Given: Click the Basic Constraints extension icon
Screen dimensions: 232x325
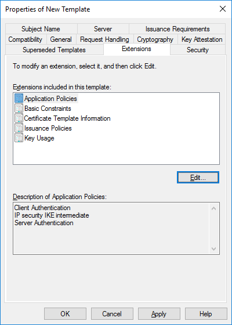Looking at the screenshot, I should (19, 108).
